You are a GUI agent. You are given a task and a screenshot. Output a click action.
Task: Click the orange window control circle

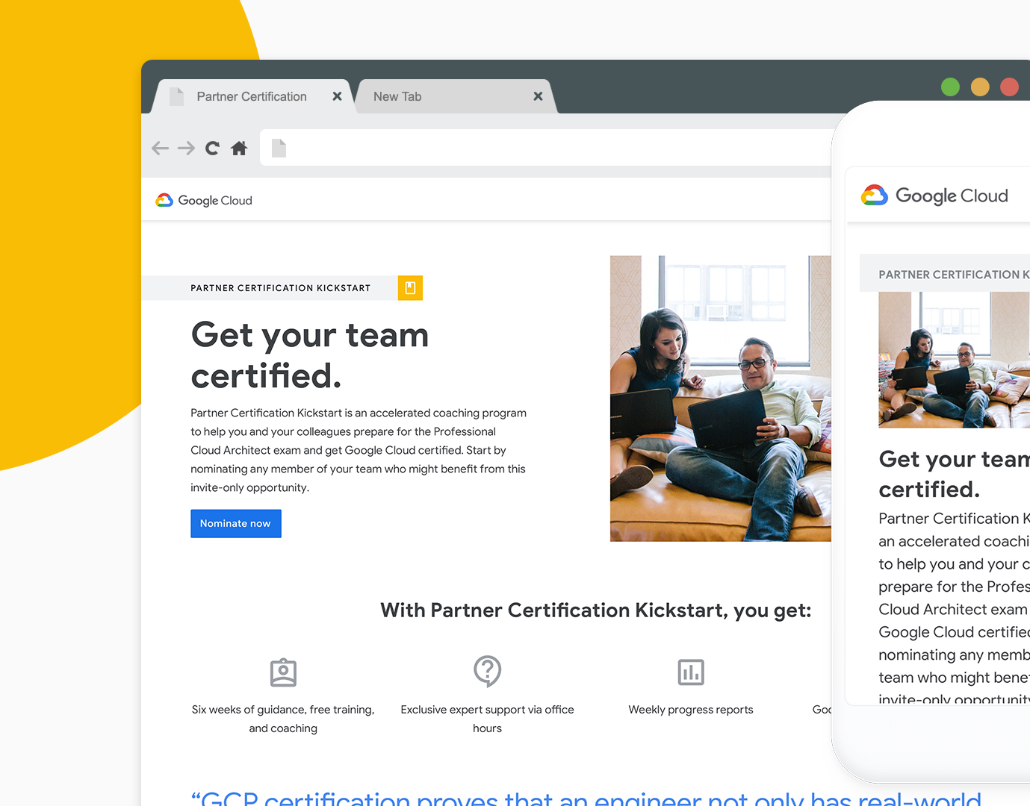click(980, 87)
